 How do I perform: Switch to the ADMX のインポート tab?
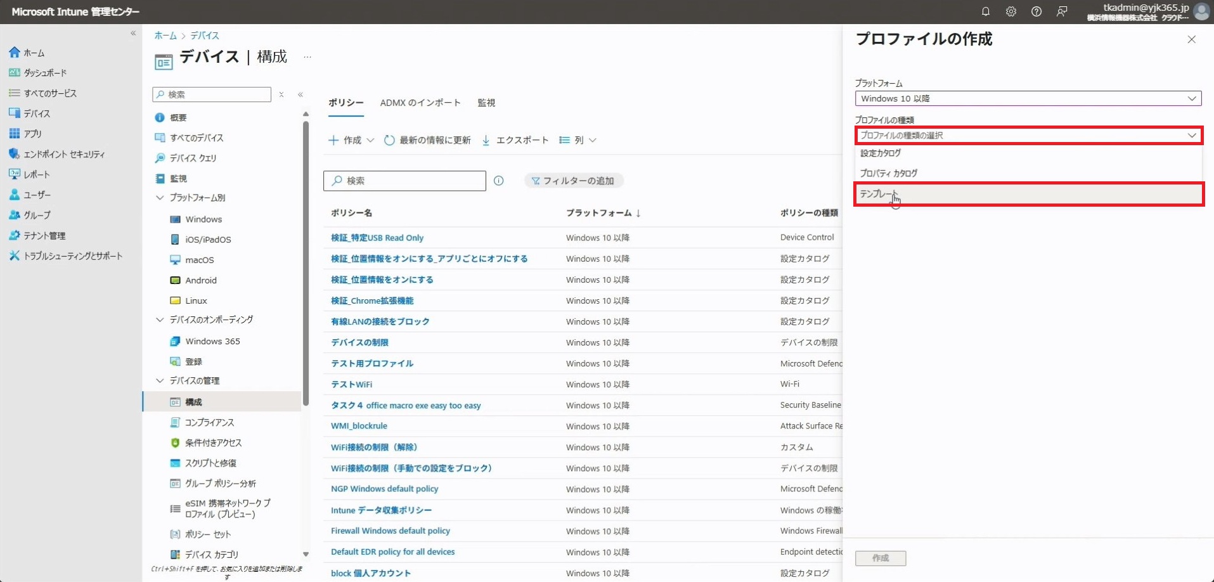point(420,103)
